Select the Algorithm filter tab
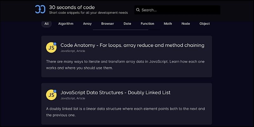Viewport: 254px width, 127px height. tap(66, 23)
